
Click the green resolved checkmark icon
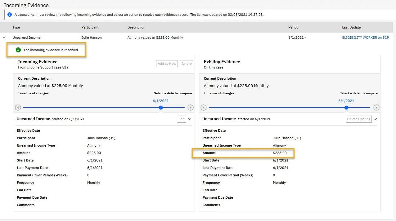coord(18,50)
